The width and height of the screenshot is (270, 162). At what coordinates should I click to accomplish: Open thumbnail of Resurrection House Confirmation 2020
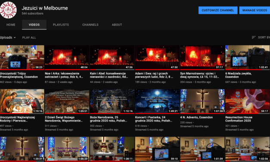coord(248,102)
